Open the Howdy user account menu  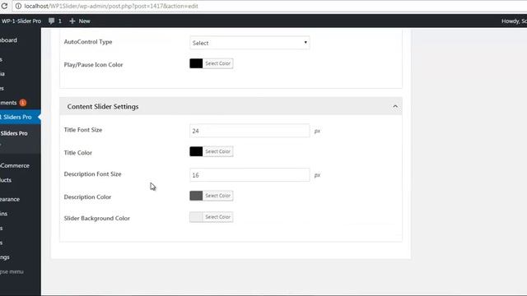tap(514, 21)
